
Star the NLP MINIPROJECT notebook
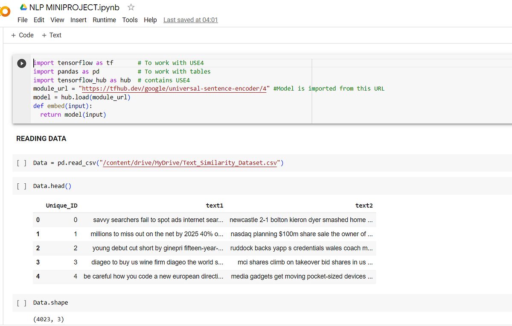pyautogui.click(x=131, y=7)
